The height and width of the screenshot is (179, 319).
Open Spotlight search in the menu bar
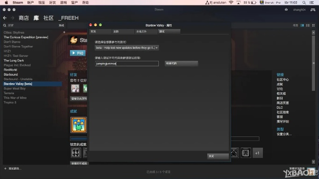point(304,2)
